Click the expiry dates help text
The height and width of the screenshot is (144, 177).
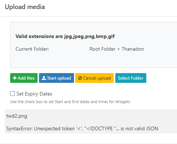70,102
